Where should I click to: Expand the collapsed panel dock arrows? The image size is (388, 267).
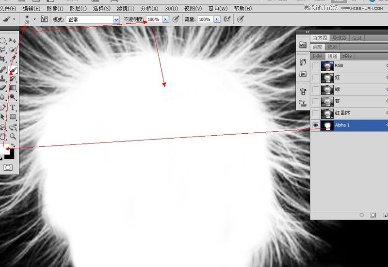click(x=307, y=32)
